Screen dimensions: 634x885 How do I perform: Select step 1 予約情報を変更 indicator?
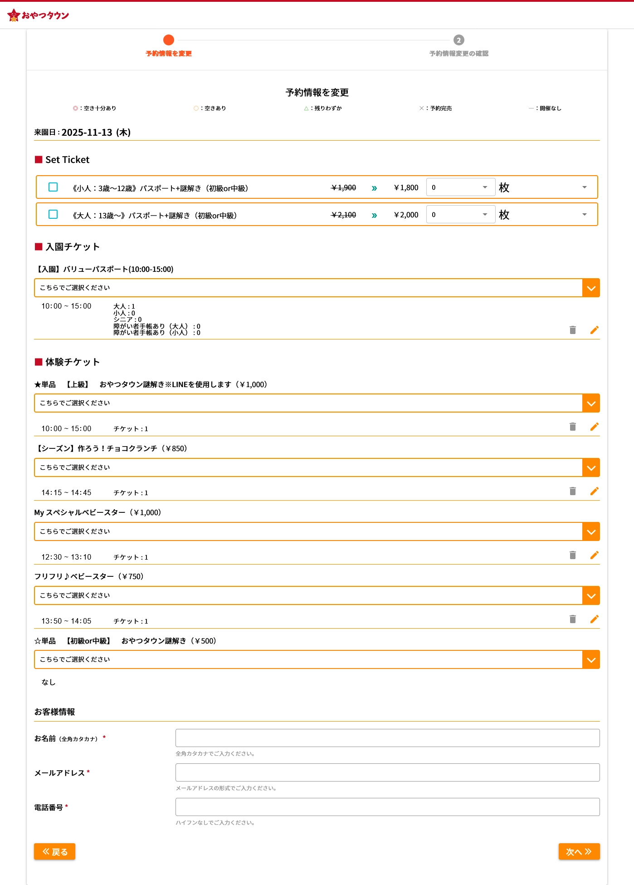[x=169, y=40]
